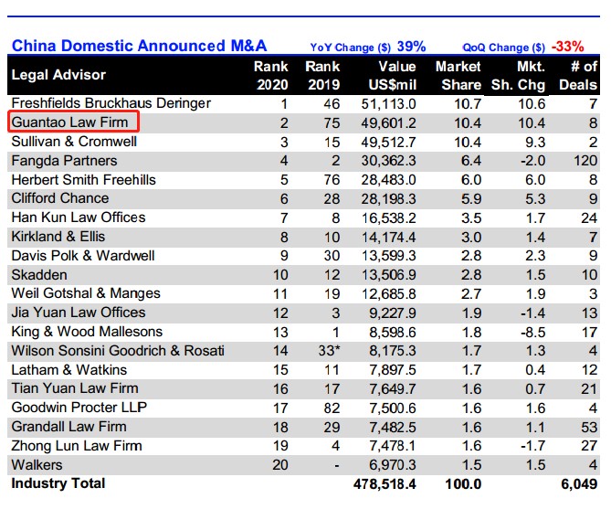Click the 6,049 total deals cell
This screenshot has height=509, width=611.
click(578, 483)
